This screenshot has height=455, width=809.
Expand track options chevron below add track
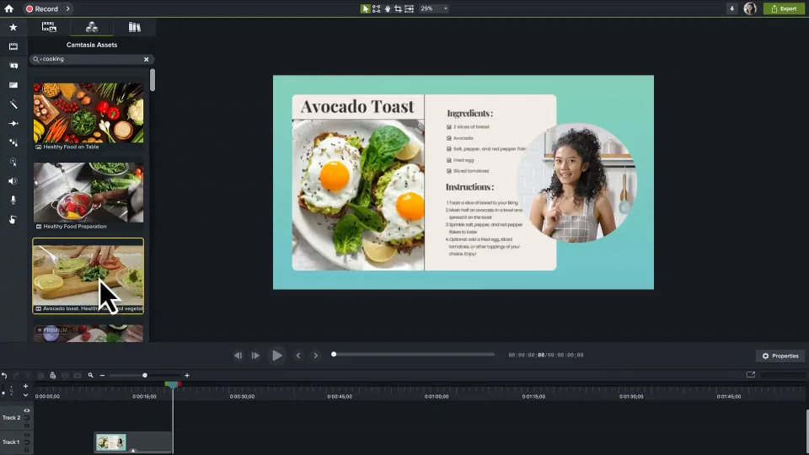pyautogui.click(x=25, y=394)
